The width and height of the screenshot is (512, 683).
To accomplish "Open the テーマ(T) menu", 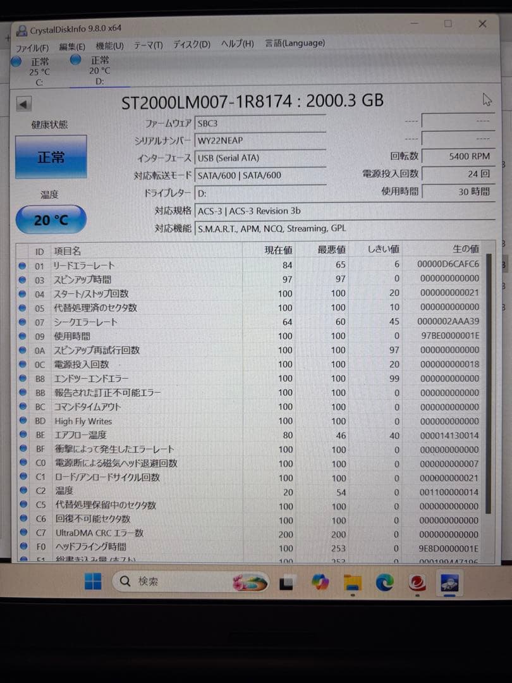I will (x=148, y=45).
